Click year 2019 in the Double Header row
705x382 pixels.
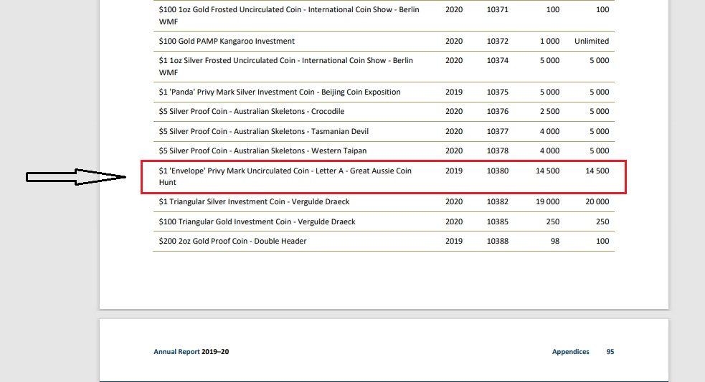click(454, 241)
